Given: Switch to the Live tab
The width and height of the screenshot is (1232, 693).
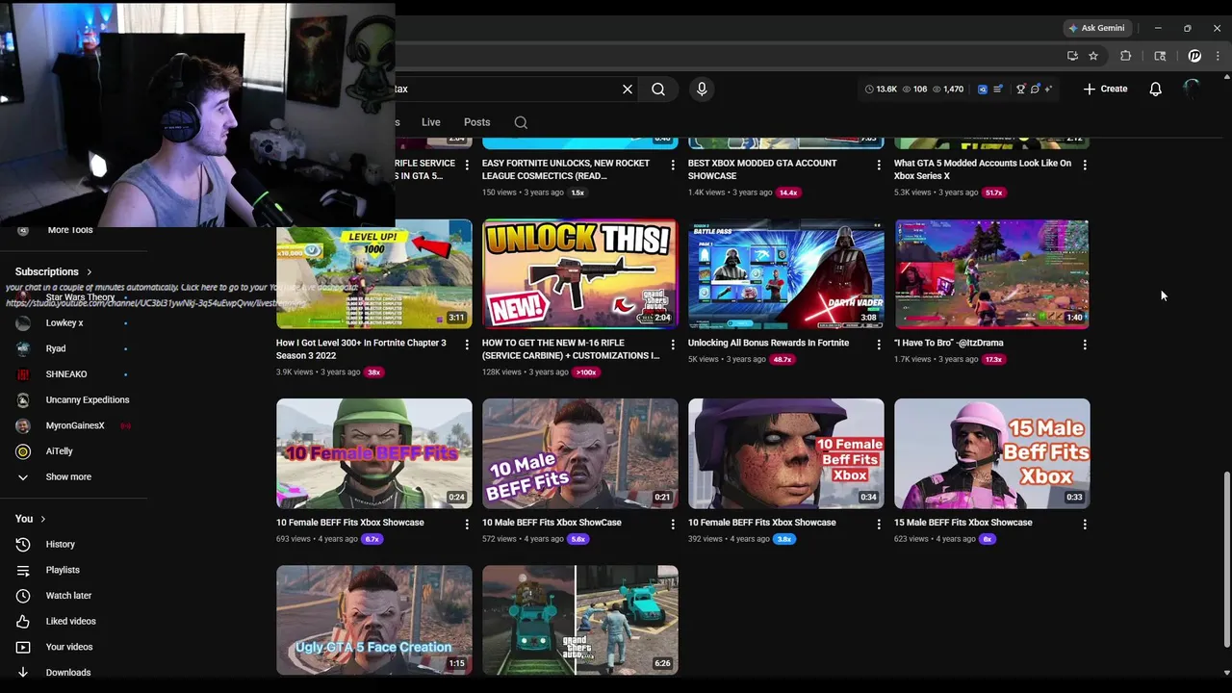Looking at the screenshot, I should click(x=430, y=122).
